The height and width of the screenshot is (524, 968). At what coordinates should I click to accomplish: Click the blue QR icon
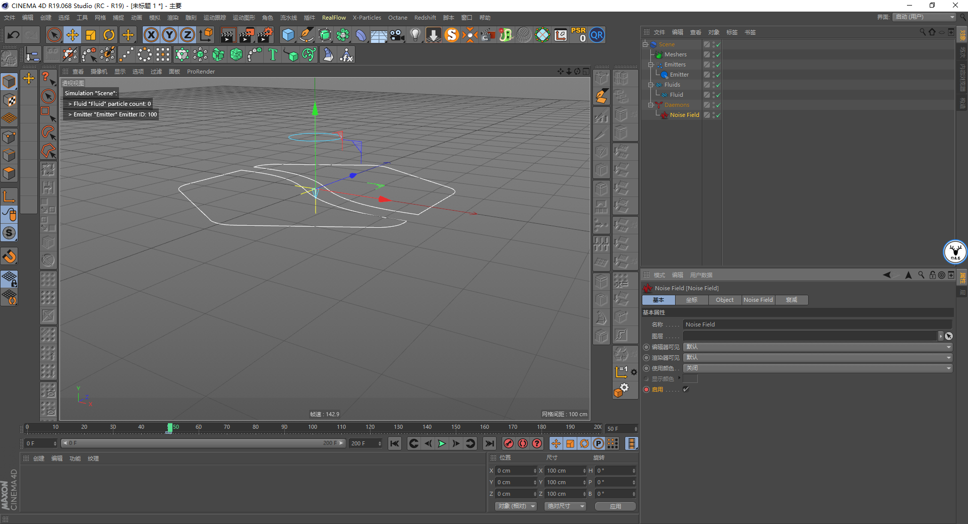pyautogui.click(x=597, y=35)
